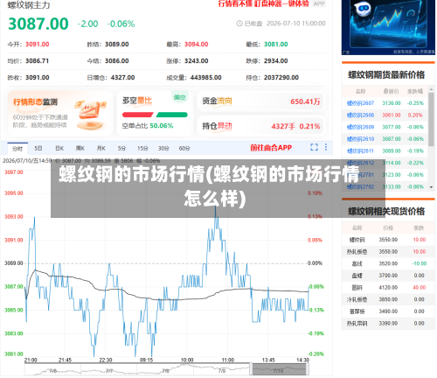This screenshot has height=378, width=437.
Task: Click the 7/6 segment of the timeline
Action: pos(52,369)
